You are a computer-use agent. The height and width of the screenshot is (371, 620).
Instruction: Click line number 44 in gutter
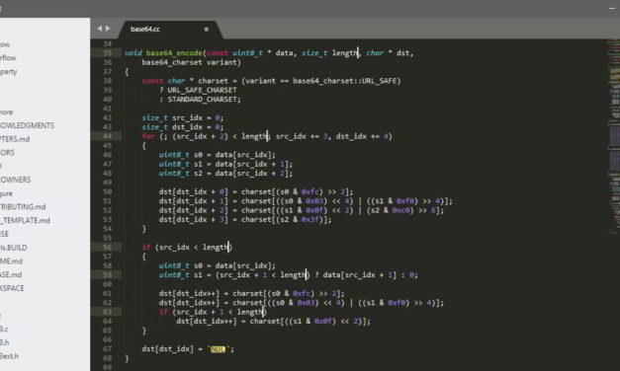tap(108, 136)
